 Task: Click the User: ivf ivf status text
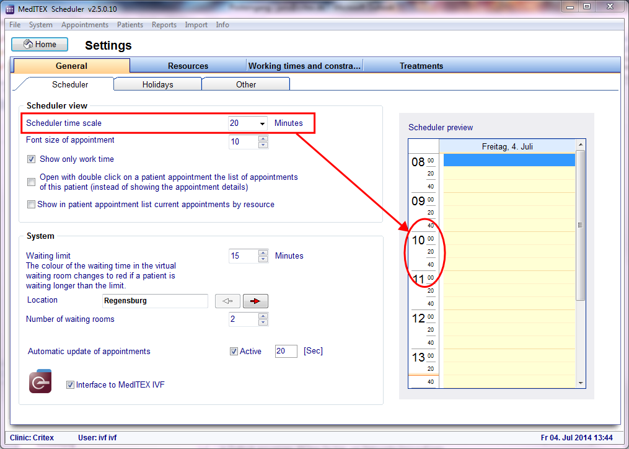point(97,438)
